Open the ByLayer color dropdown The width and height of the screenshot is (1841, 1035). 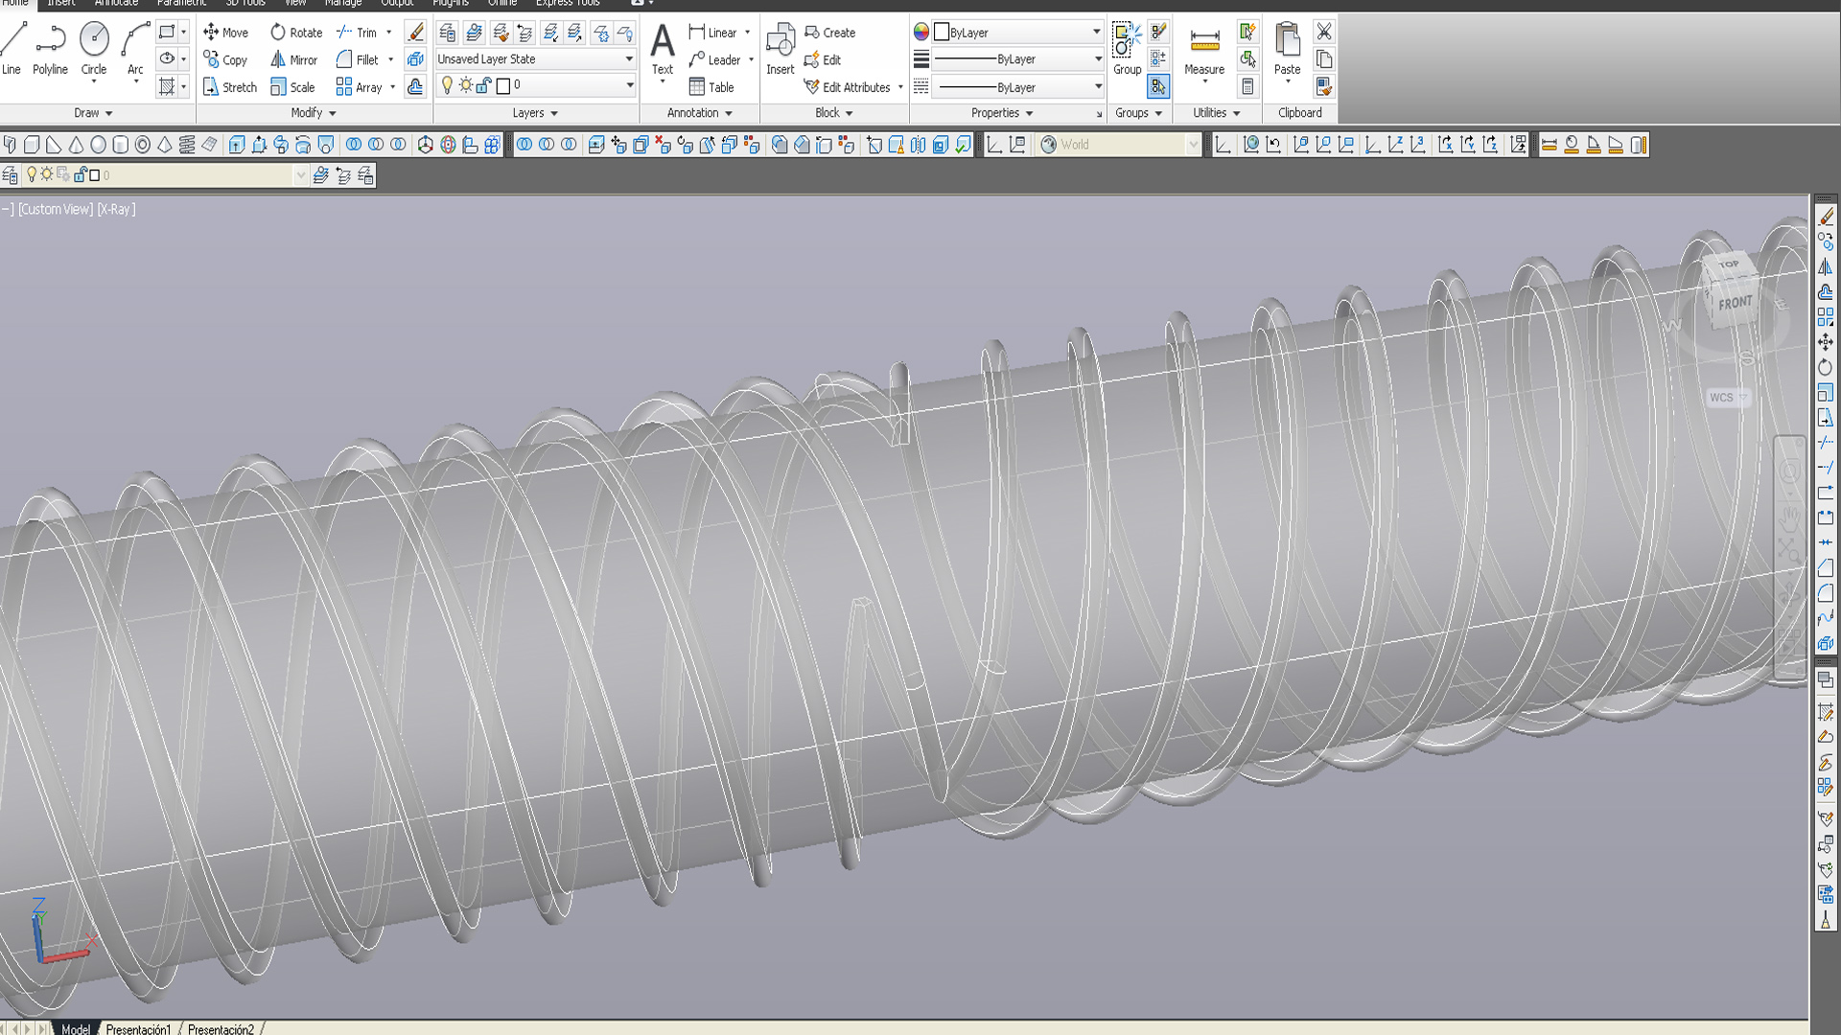click(x=1018, y=32)
